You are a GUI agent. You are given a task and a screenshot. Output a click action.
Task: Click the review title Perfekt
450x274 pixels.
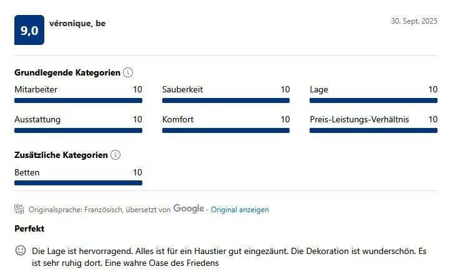pyautogui.click(x=29, y=229)
